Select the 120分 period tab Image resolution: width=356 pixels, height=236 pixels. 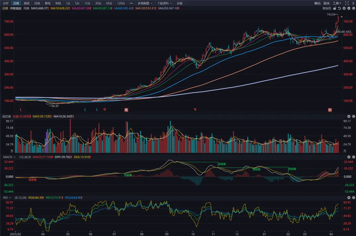(121, 3)
